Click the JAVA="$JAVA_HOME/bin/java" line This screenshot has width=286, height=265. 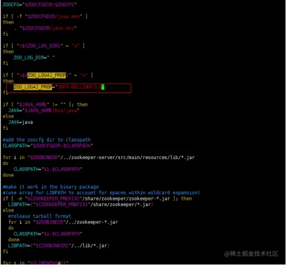[44, 111]
